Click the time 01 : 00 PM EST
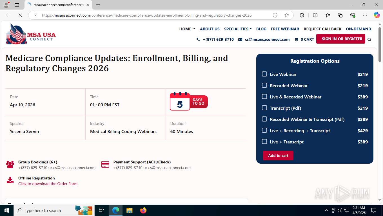Viewport: 383px width, 216px height. pos(105,105)
